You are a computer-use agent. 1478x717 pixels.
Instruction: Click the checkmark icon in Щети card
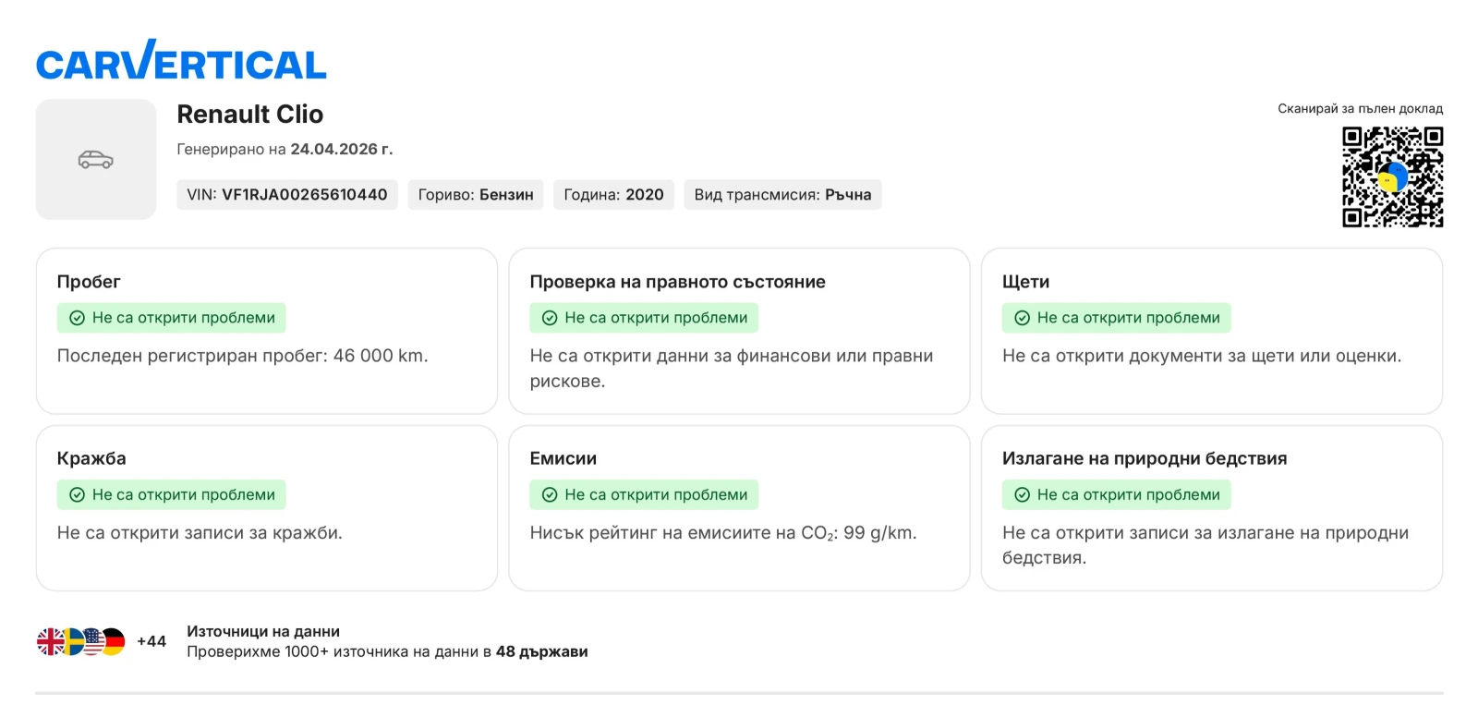[x=1023, y=318]
